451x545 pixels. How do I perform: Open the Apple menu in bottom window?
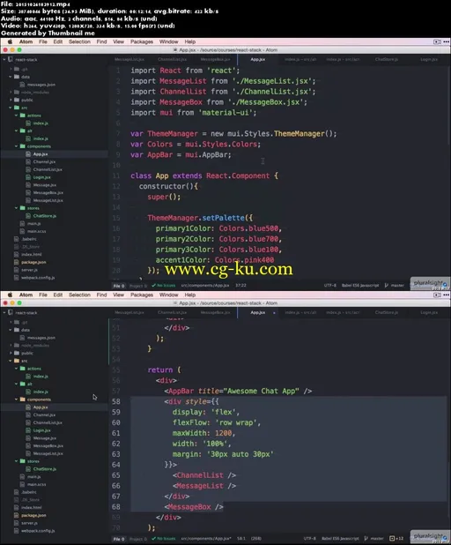(x=10, y=295)
